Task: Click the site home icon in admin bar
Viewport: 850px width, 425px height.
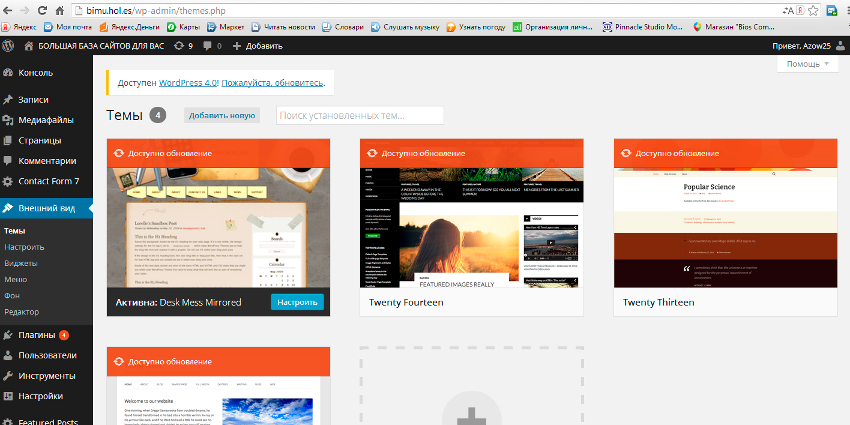Action: [x=29, y=46]
